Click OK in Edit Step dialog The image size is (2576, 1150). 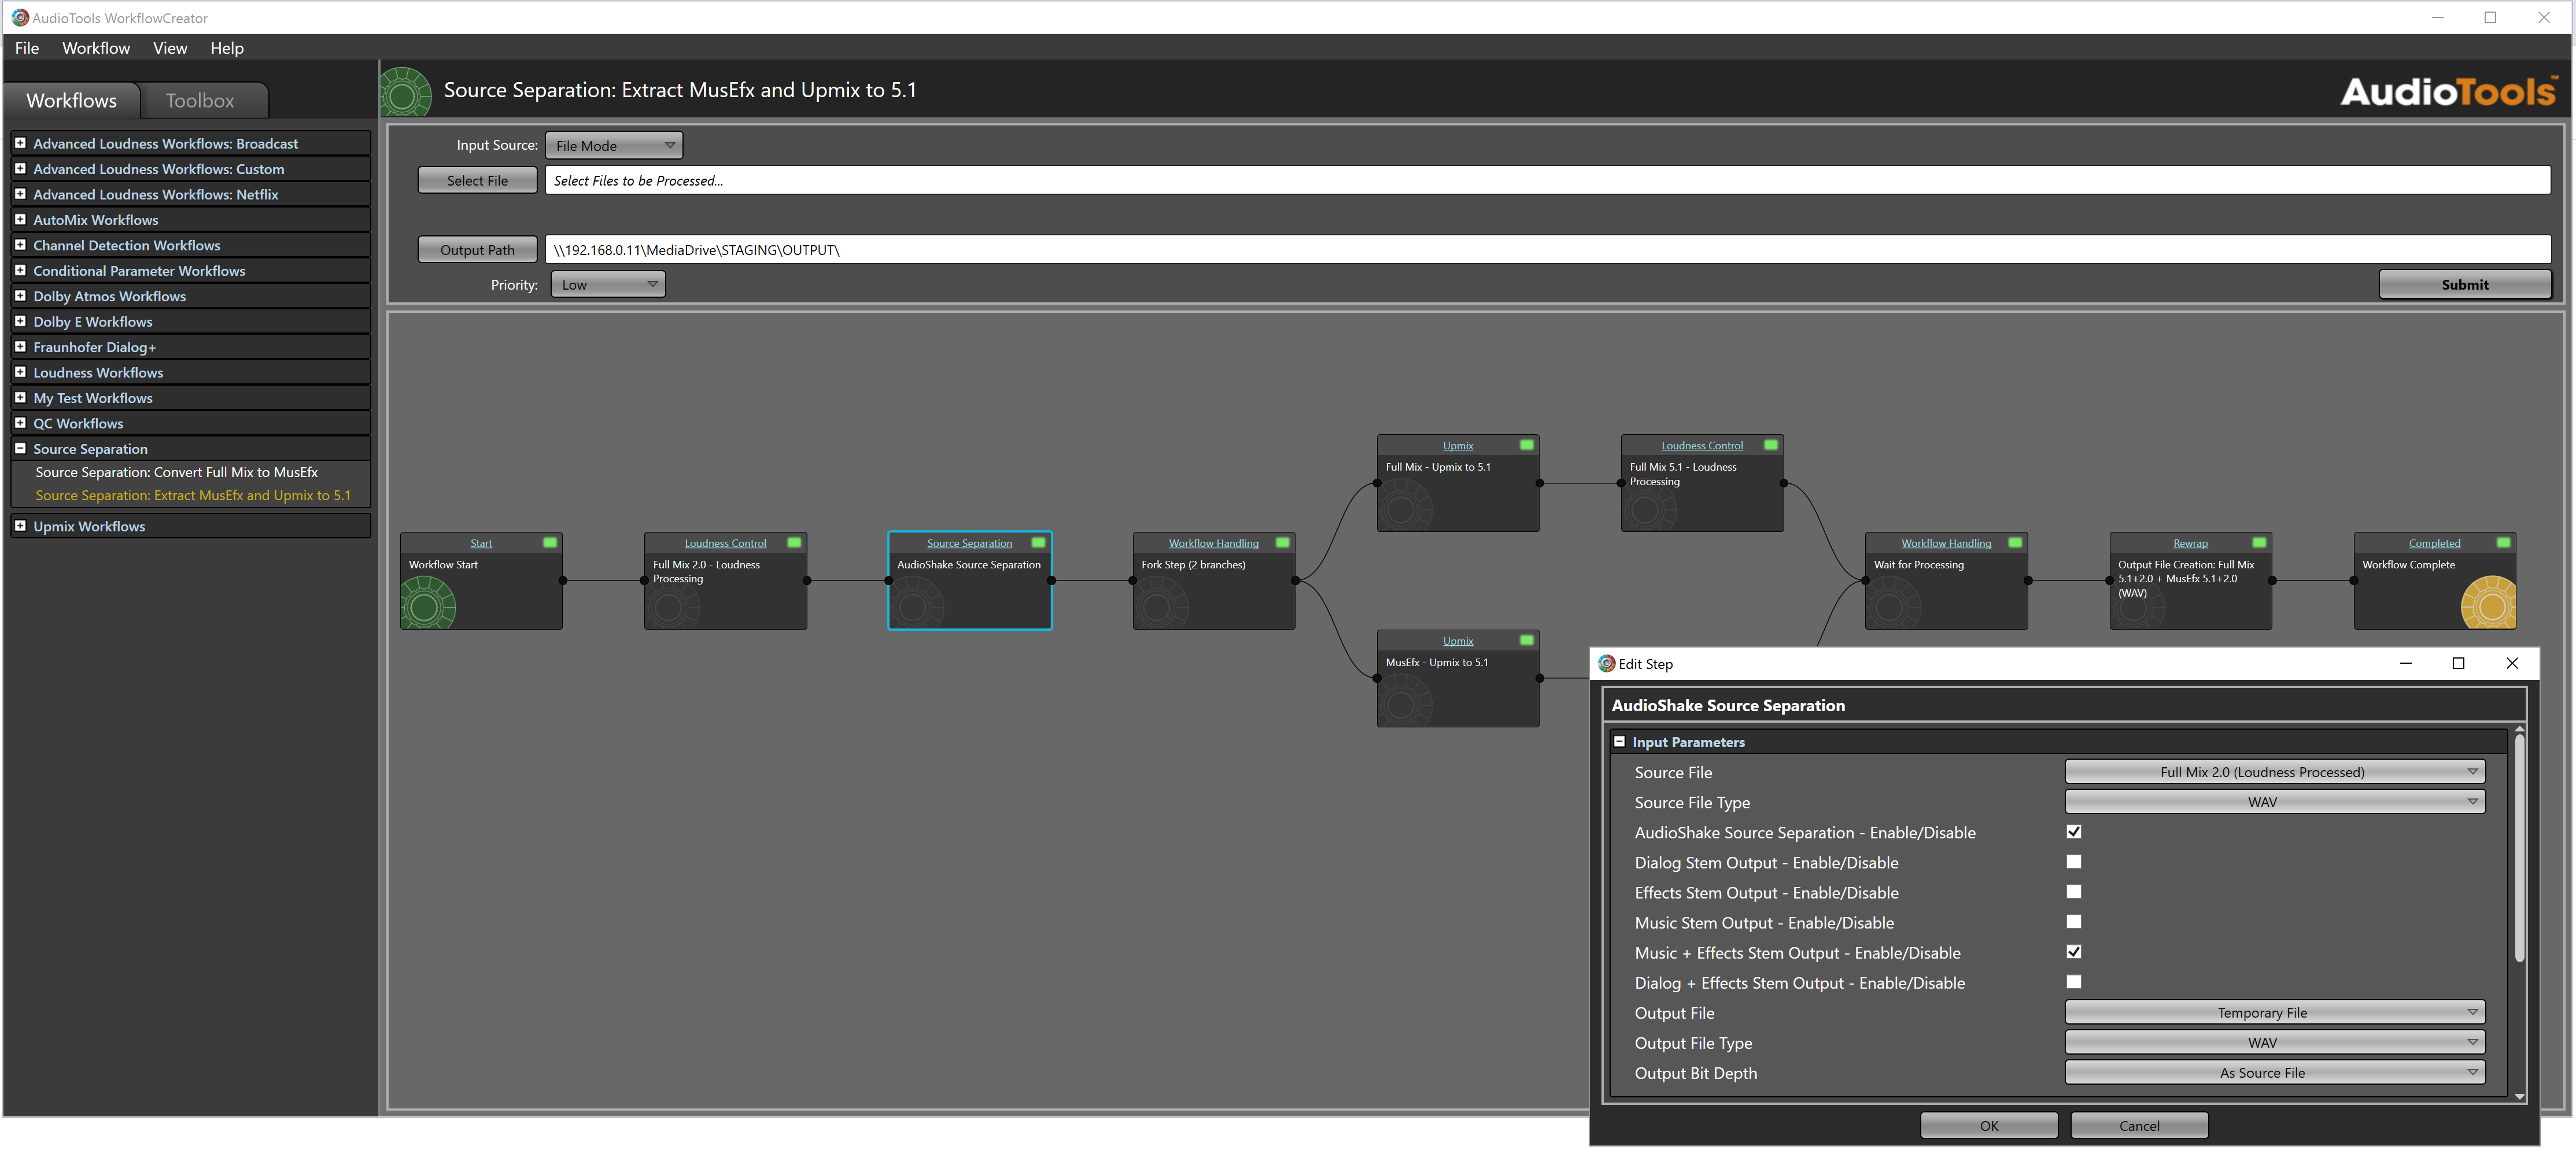pos(1989,1126)
